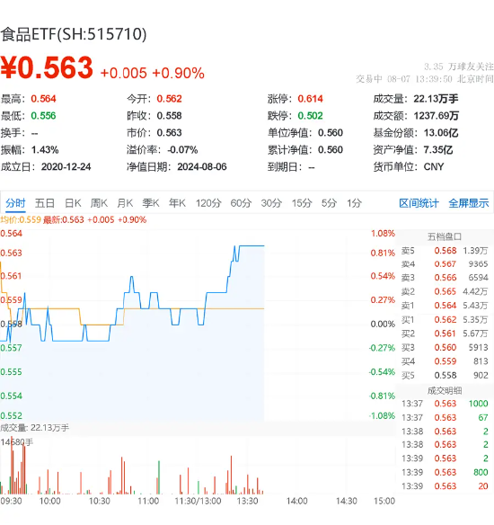Click the 14:00 time axis marker

click(296, 502)
